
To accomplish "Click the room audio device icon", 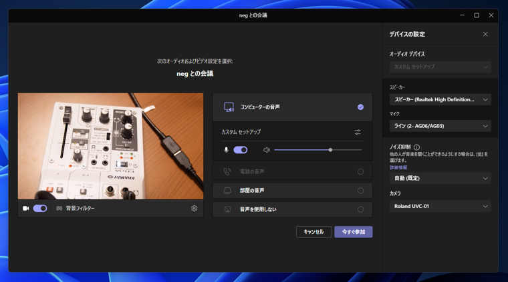I will [227, 191].
